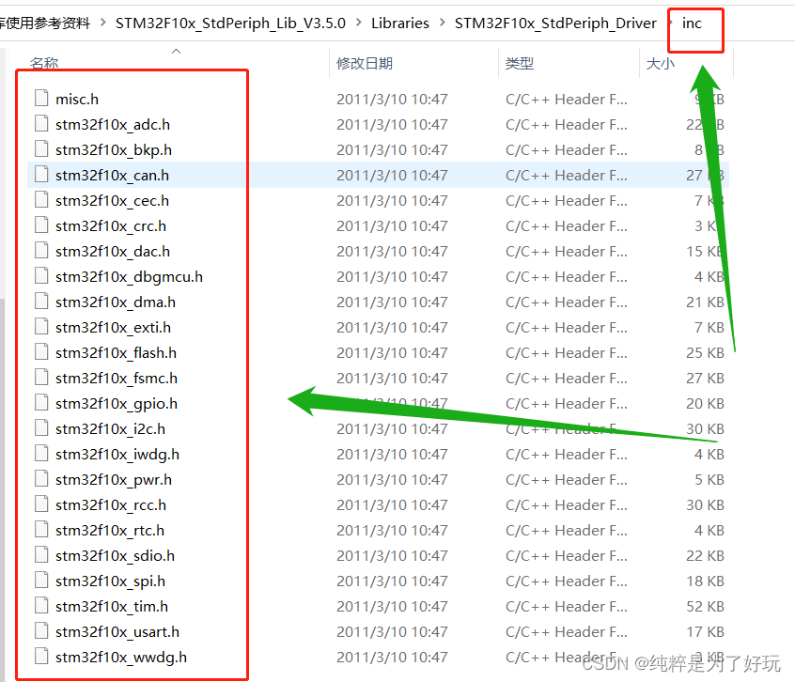Expand chevron before STM32F10x_StdPeriph_Lib_V3.5.0 breadcrumb
This screenshot has width=795, height=682.
pyautogui.click(x=103, y=23)
